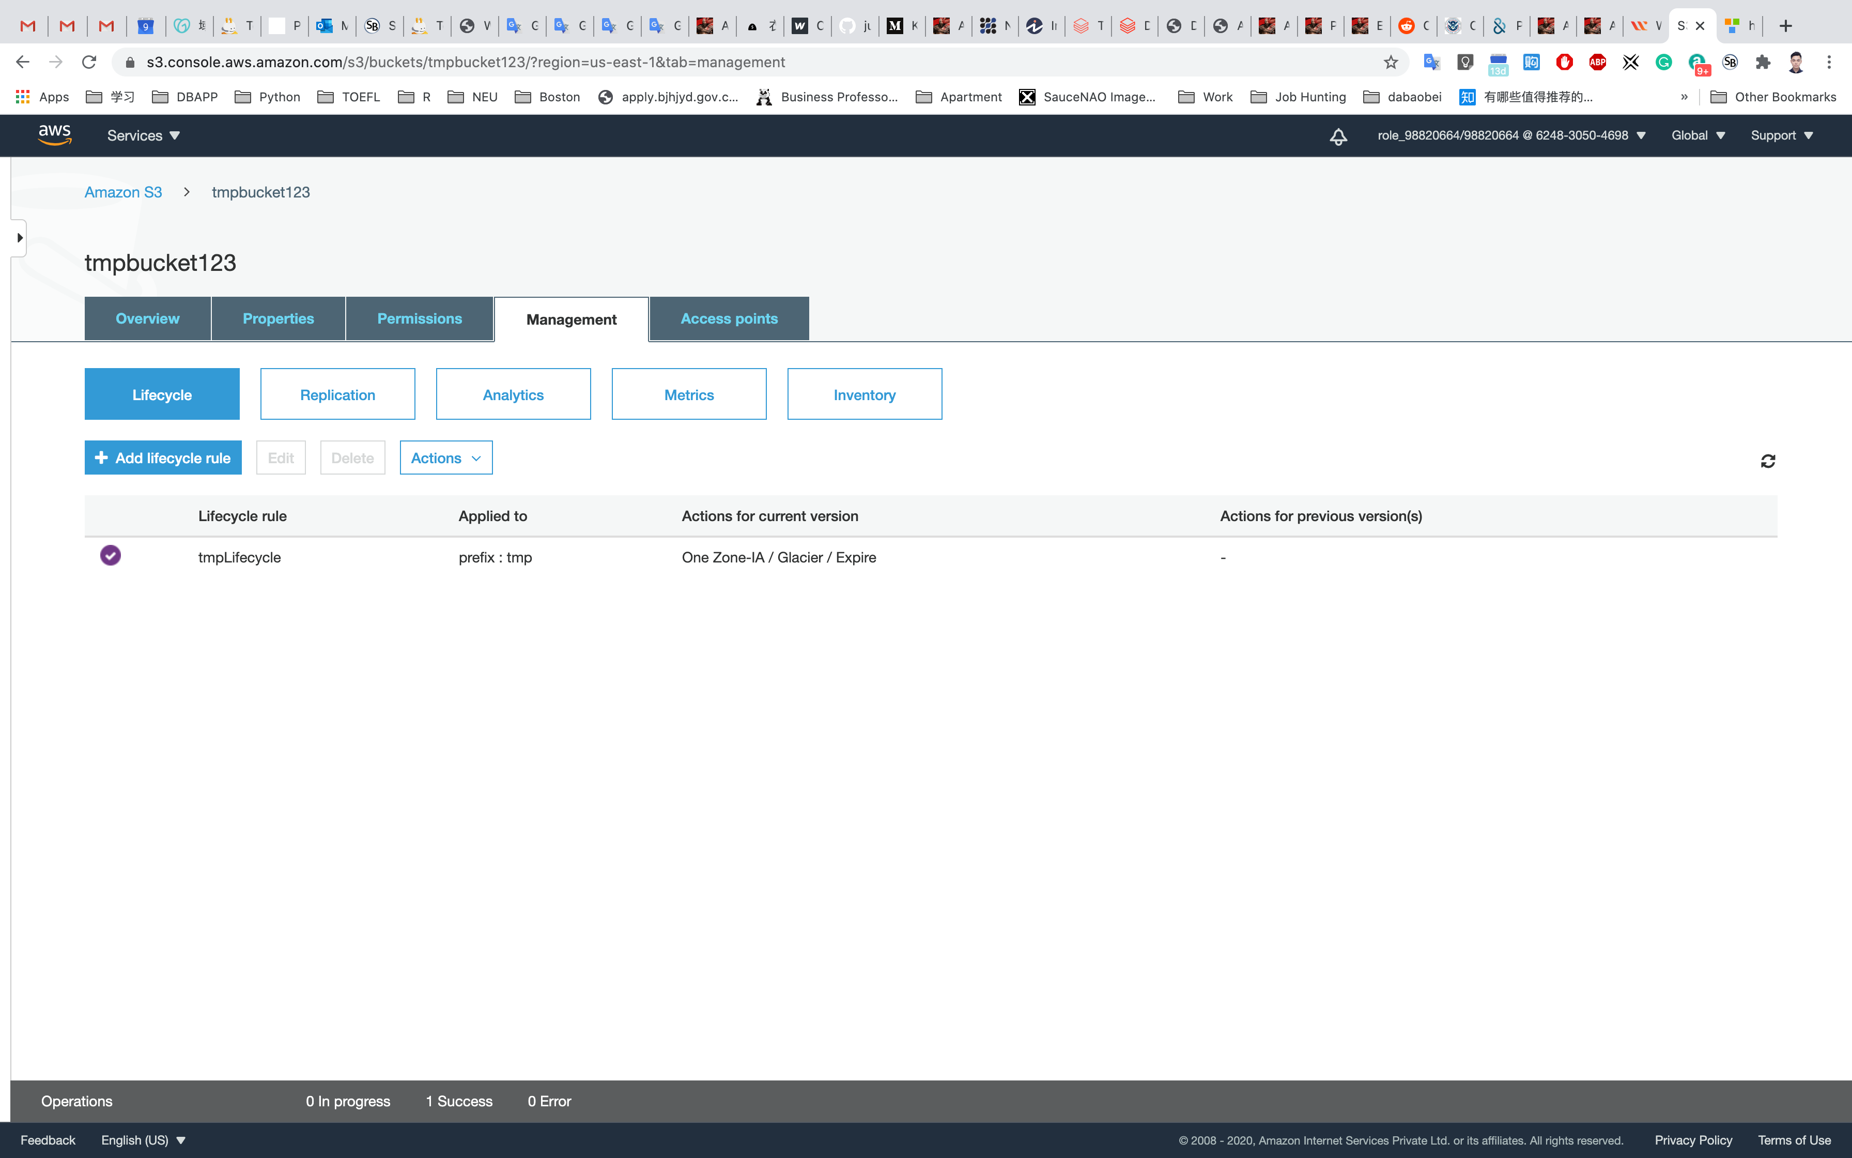Click the Adblock Plus extension icon
The image size is (1852, 1158).
[x=1597, y=62]
